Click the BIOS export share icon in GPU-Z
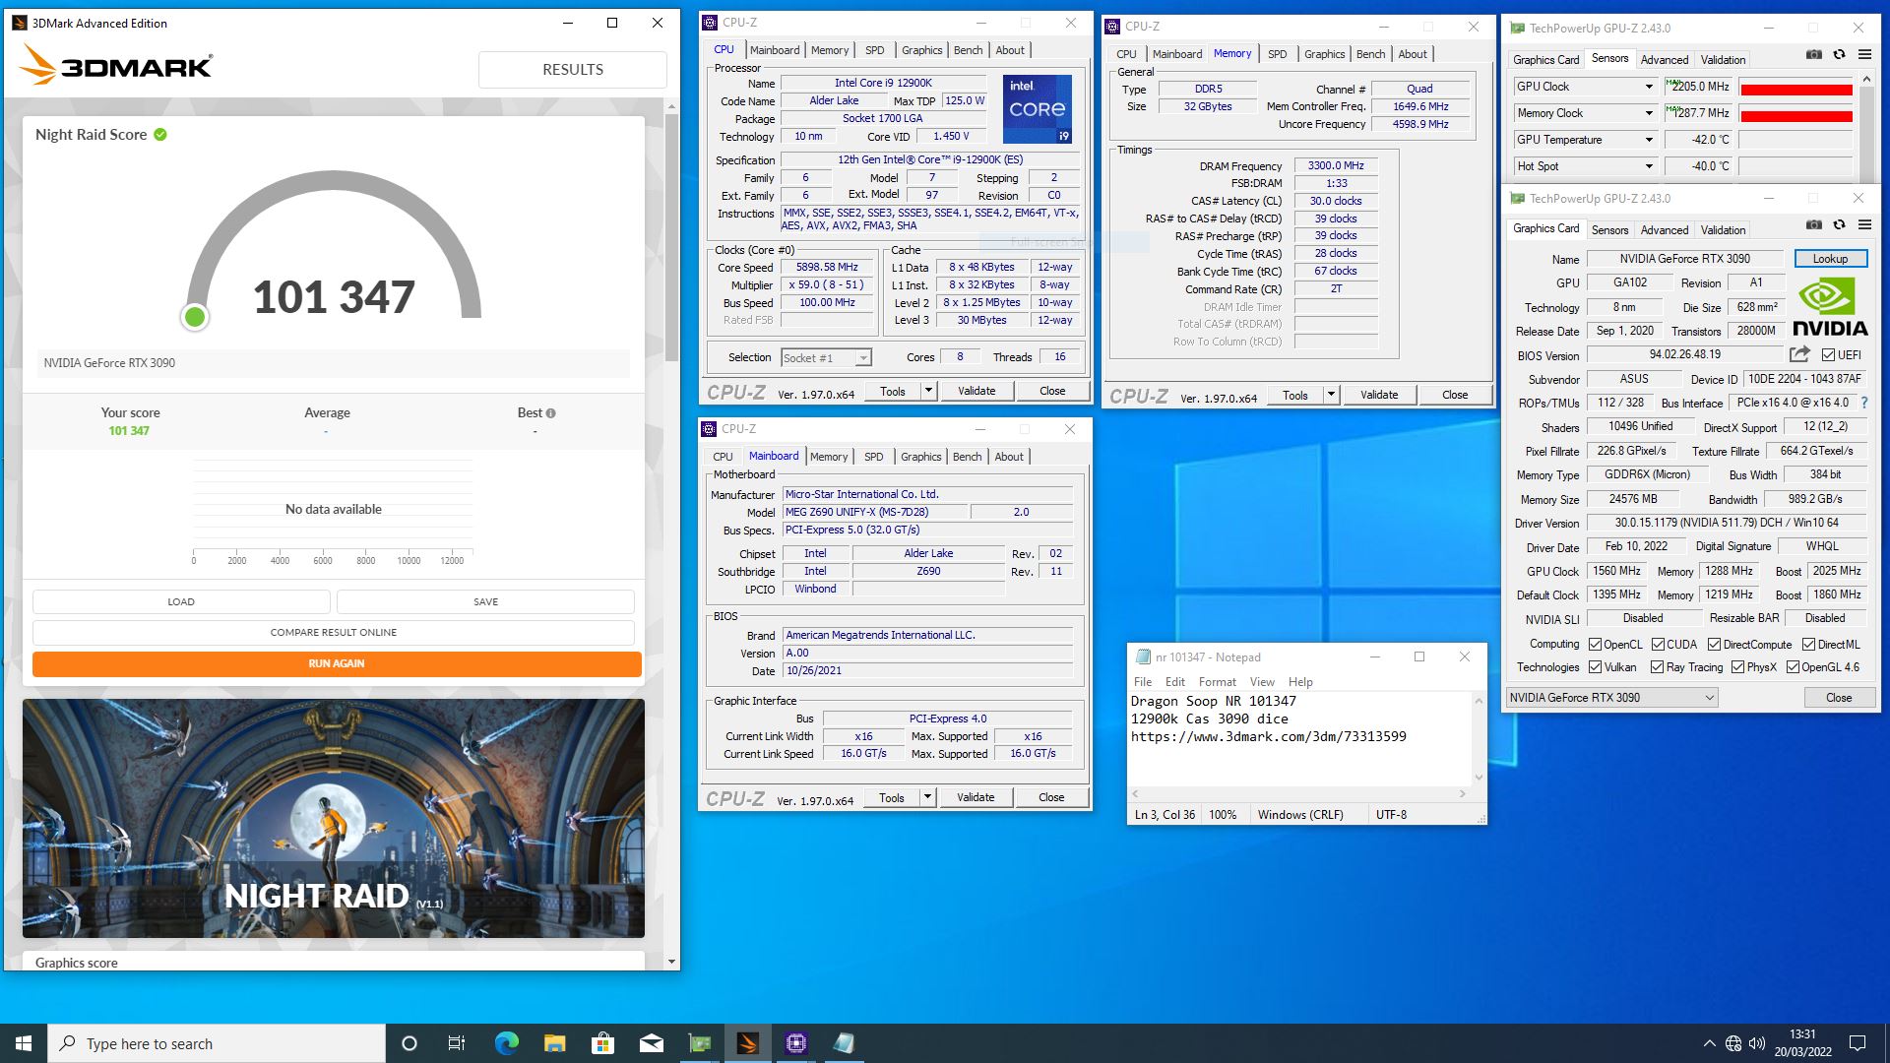The height and width of the screenshot is (1063, 1890). 1799,354
